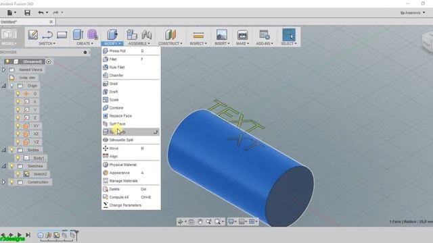The width and height of the screenshot is (433, 243).
Task: Toggle visibility bulb of Bodies folder
Action: click(12, 150)
